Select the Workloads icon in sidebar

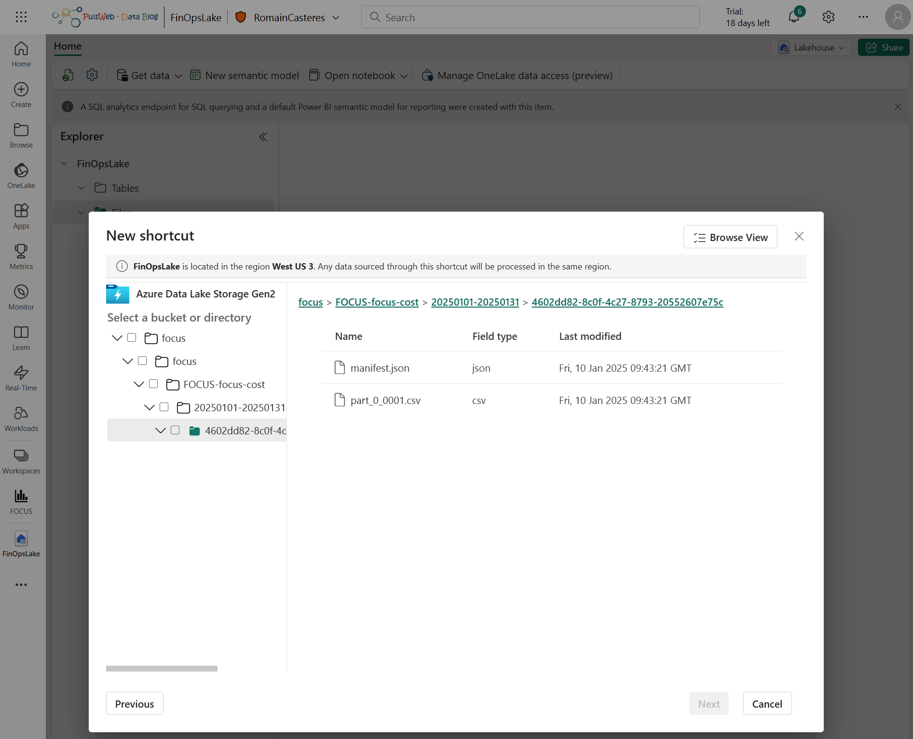pyautogui.click(x=21, y=418)
